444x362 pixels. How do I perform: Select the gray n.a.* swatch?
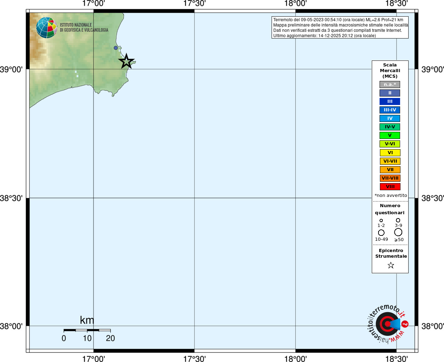[x=390, y=84]
